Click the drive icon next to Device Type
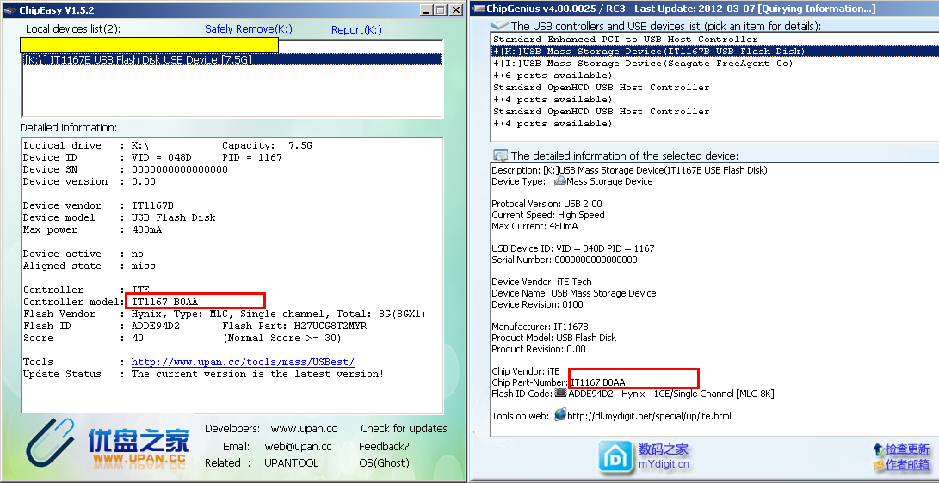This screenshot has width=939, height=483. (x=559, y=181)
